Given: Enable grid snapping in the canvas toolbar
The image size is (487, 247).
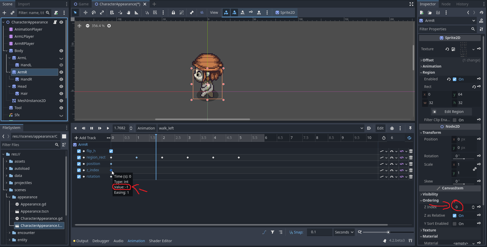Looking at the screenshot, I should click(155, 12).
